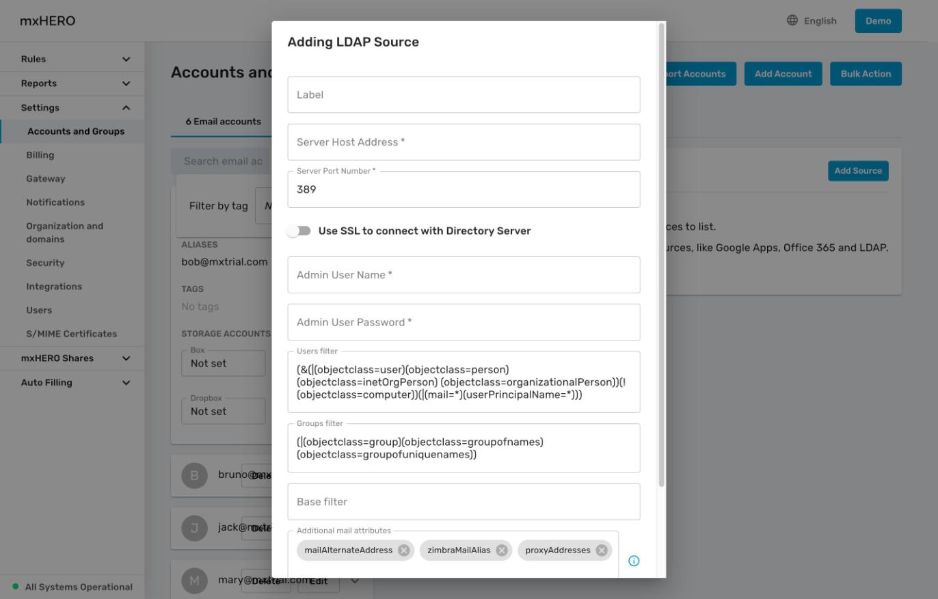Click into the Users filter text area
The height and width of the screenshot is (599, 938).
(x=464, y=382)
